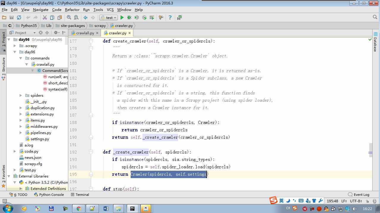Toggle tool window quick-access button bottom-left

[x=4, y=201]
